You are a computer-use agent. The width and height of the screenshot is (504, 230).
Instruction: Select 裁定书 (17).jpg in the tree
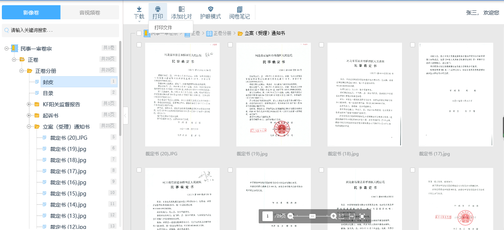pyautogui.click(x=68, y=171)
